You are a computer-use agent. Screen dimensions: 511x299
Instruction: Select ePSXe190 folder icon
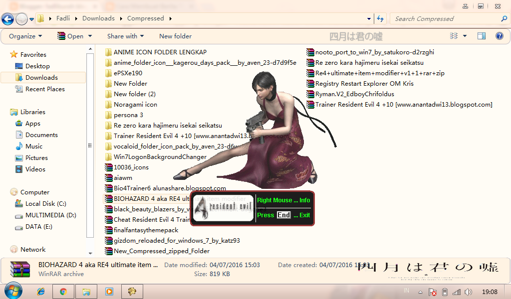108,73
